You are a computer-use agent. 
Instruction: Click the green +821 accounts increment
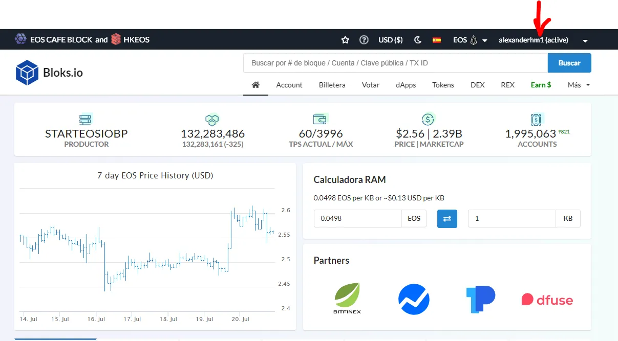[564, 132]
